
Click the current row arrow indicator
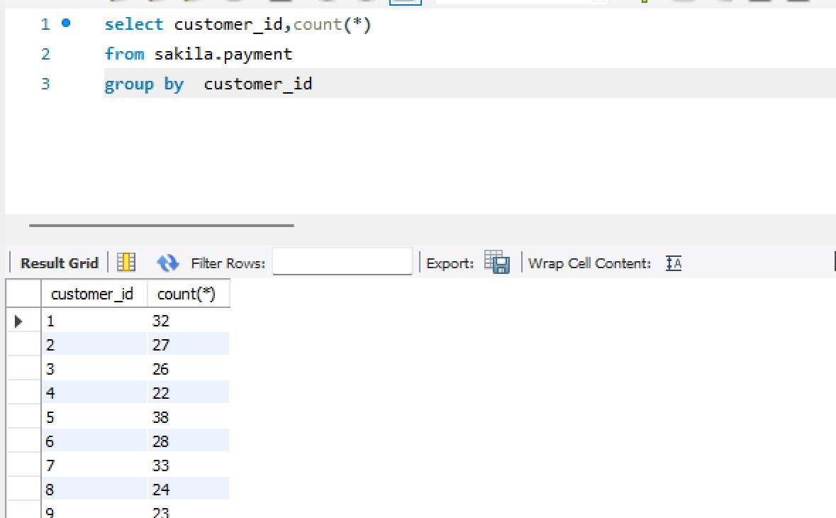[18, 321]
